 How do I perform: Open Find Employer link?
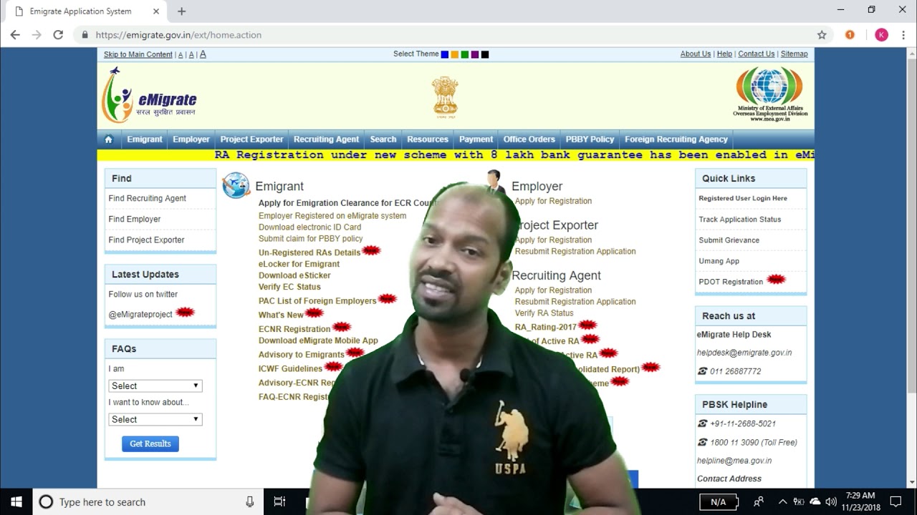tap(135, 219)
